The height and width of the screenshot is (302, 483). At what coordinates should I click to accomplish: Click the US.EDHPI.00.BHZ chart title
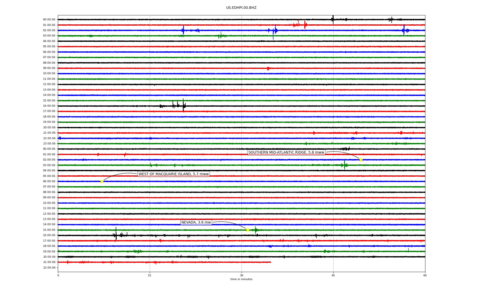(241, 8)
